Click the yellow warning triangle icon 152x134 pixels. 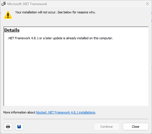pyautogui.click(x=8, y=15)
